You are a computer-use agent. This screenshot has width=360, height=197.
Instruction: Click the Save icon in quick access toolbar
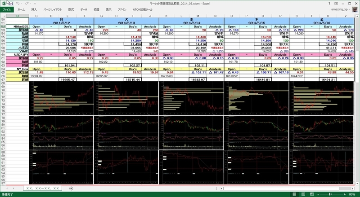coord(11,4)
